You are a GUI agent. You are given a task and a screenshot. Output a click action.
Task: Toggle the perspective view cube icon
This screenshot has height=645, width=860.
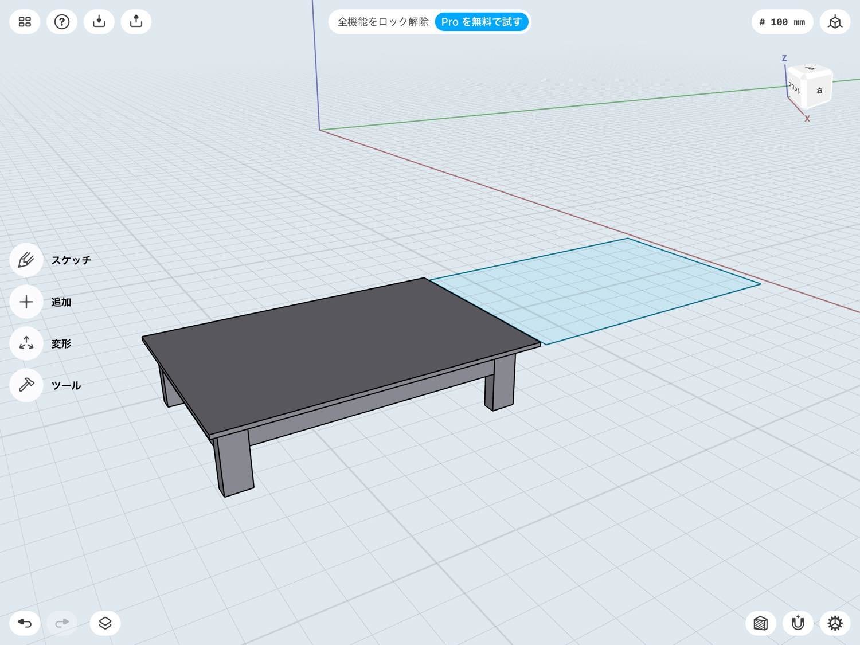tap(835, 22)
